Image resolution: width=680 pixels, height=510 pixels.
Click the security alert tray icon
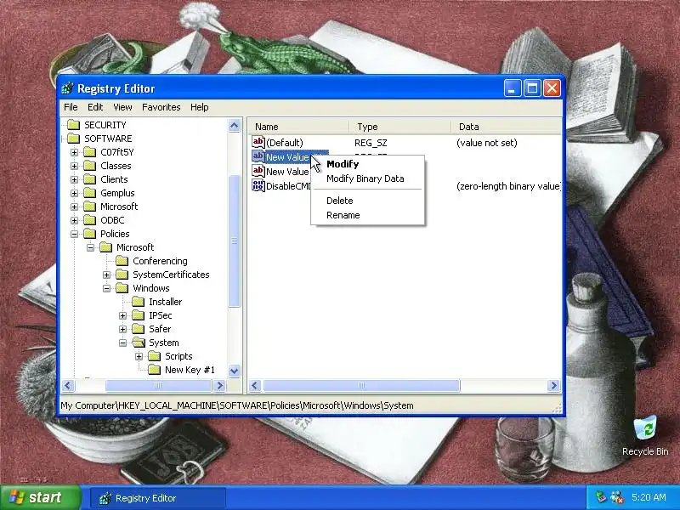point(617,497)
